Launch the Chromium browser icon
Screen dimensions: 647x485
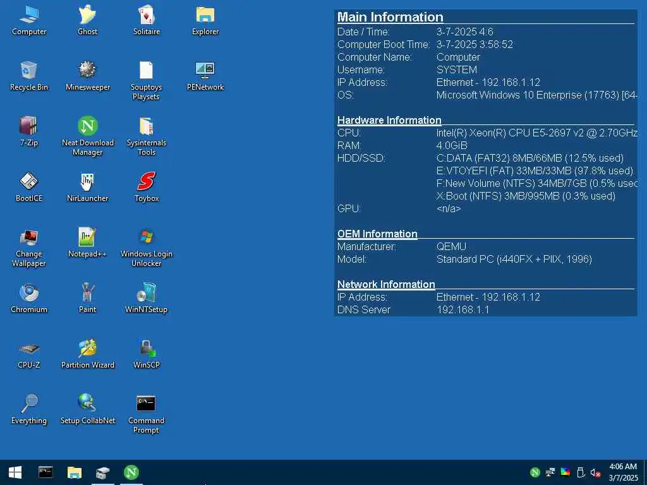(x=29, y=299)
